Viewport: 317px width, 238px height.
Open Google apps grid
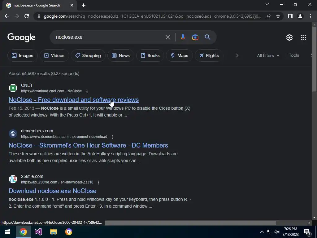[304, 37]
